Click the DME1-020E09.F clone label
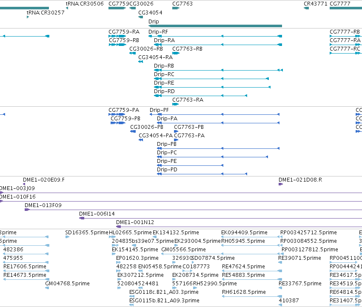The height and width of the screenshot is (307, 362). [x=44, y=180]
